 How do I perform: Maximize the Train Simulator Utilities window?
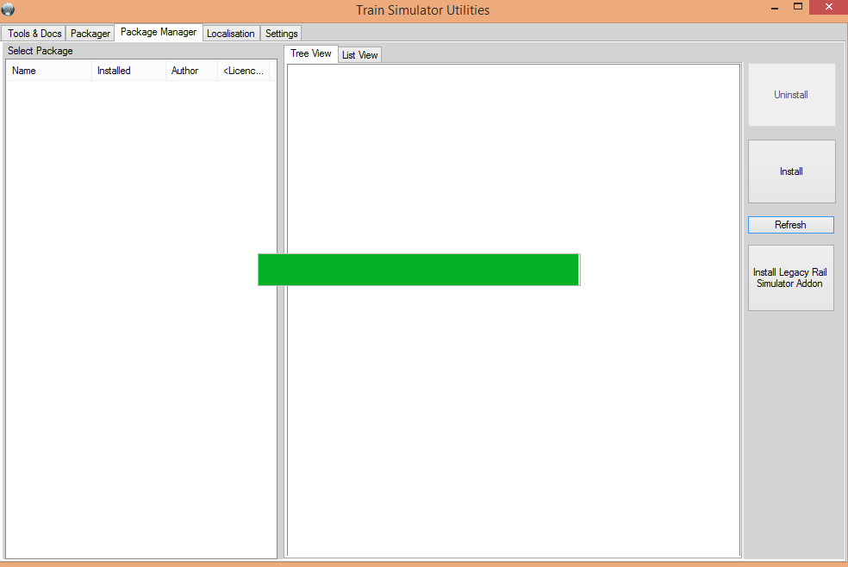(798, 7)
